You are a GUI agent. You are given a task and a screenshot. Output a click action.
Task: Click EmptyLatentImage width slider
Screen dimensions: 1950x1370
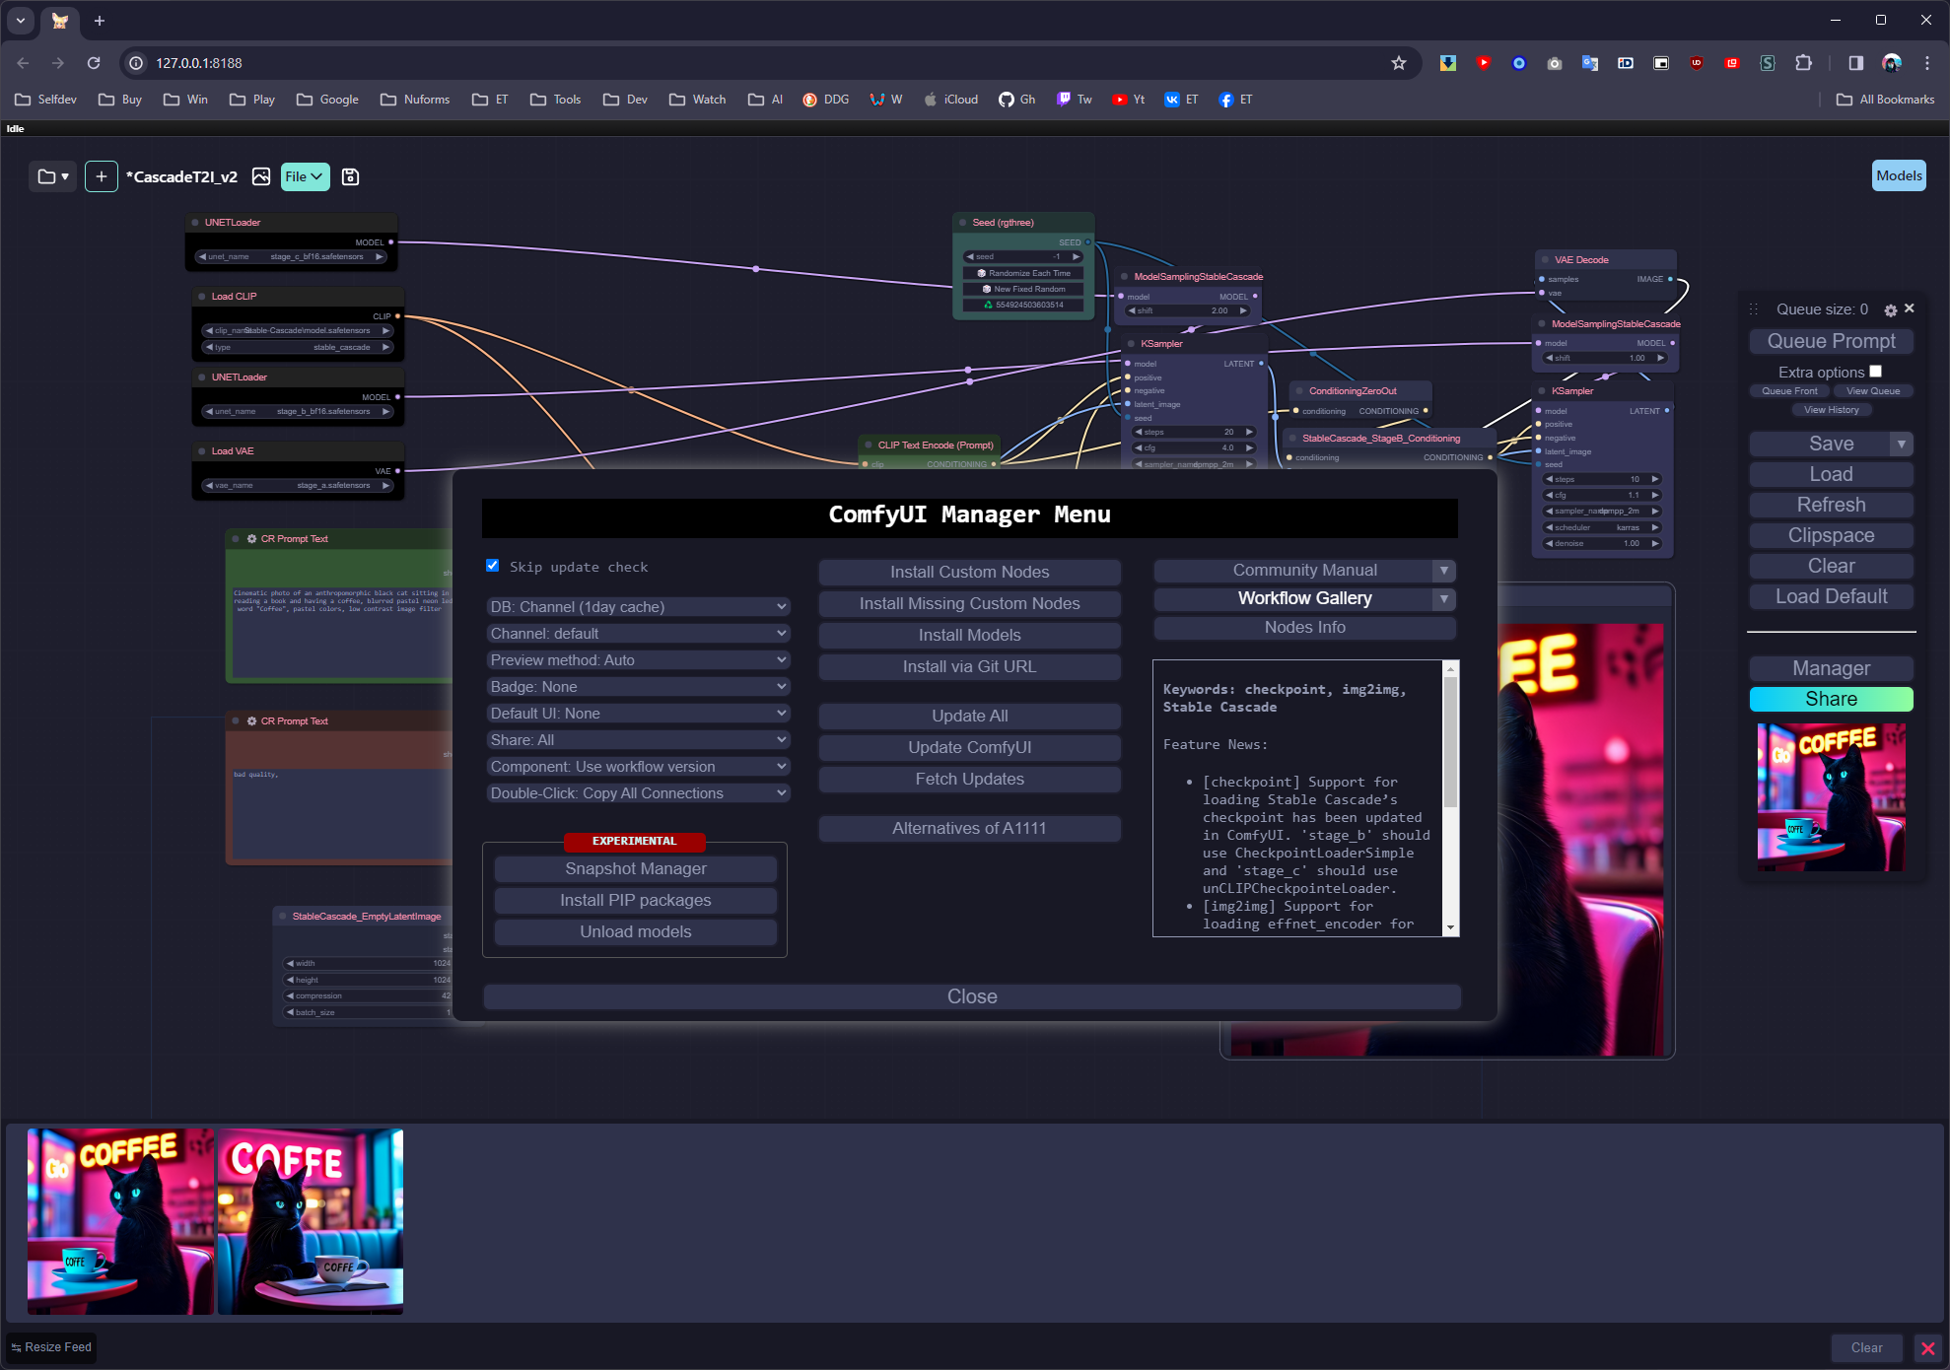pyautogui.click(x=368, y=963)
